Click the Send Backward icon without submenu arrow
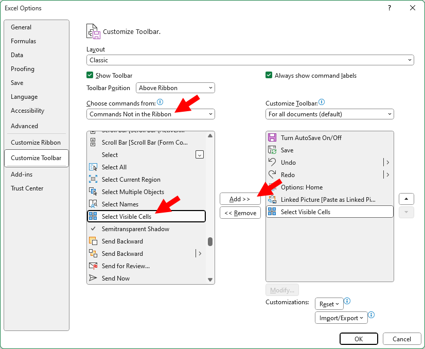The width and height of the screenshot is (425, 349). [93, 241]
